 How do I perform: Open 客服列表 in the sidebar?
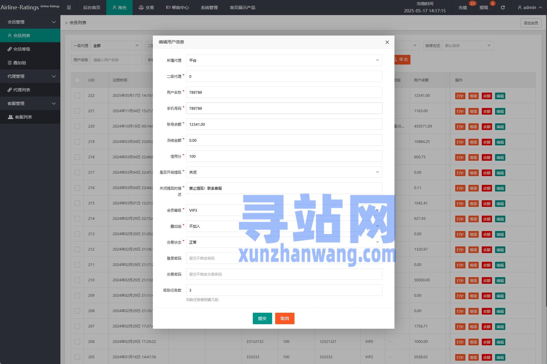[x=30, y=117]
